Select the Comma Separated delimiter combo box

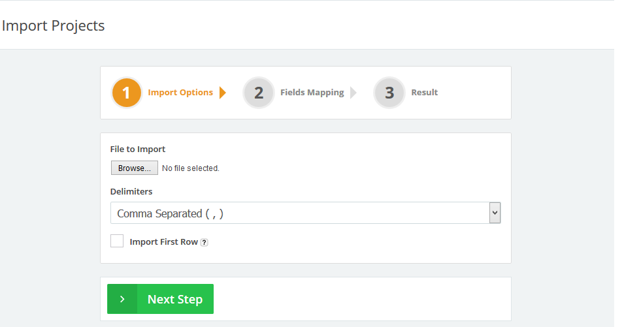[x=299, y=213]
